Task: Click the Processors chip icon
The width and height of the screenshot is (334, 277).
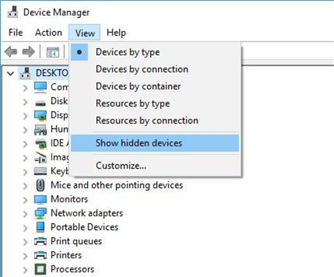Action: 40,269
